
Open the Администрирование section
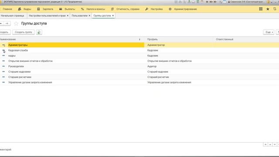[x=185, y=9]
